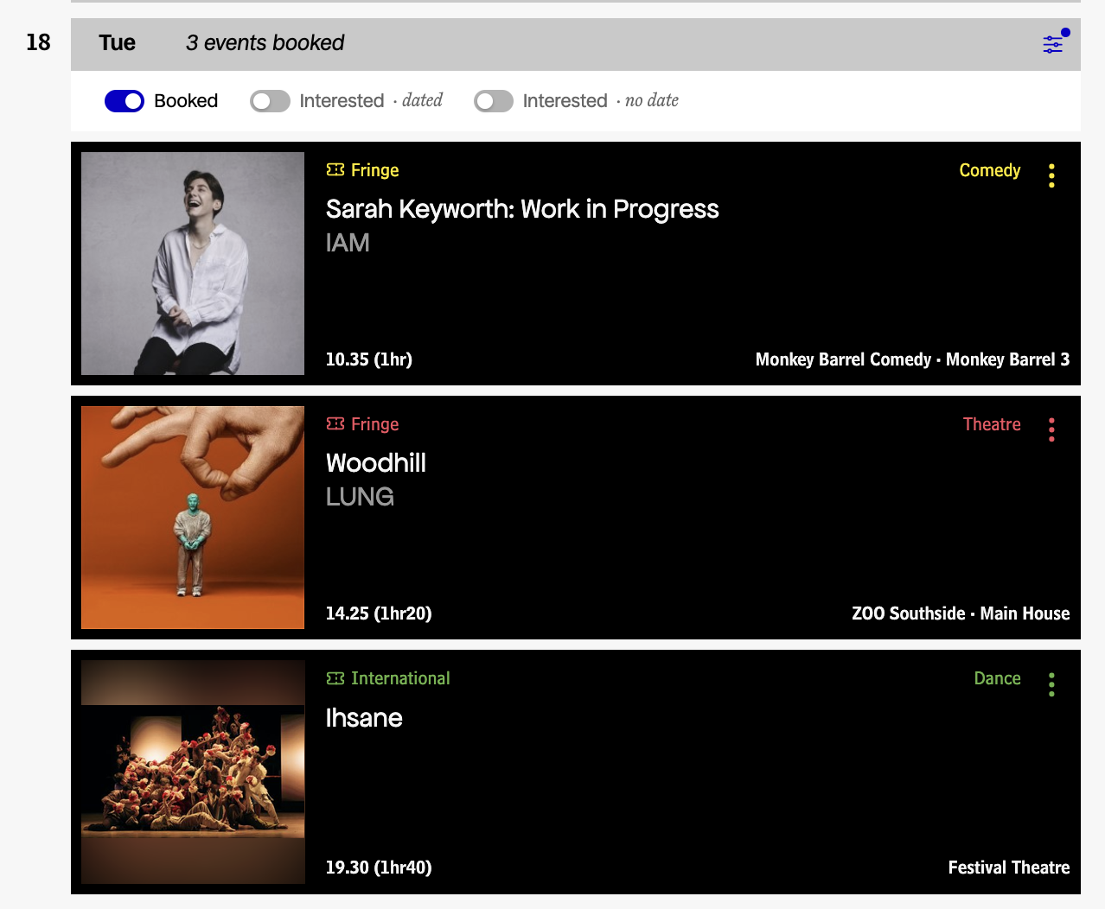Image resolution: width=1105 pixels, height=909 pixels.
Task: Open the three-dot menu for Ihsane
Action: click(1051, 684)
